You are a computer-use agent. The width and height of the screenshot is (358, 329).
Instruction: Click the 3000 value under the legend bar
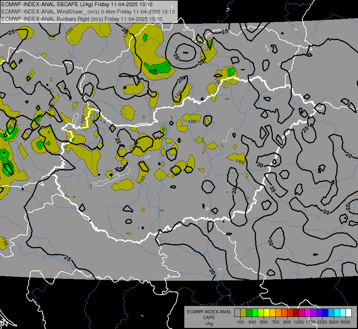point(334,322)
